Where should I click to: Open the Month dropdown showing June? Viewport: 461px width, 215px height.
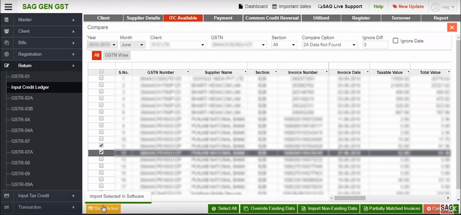pyautogui.click(x=132, y=45)
